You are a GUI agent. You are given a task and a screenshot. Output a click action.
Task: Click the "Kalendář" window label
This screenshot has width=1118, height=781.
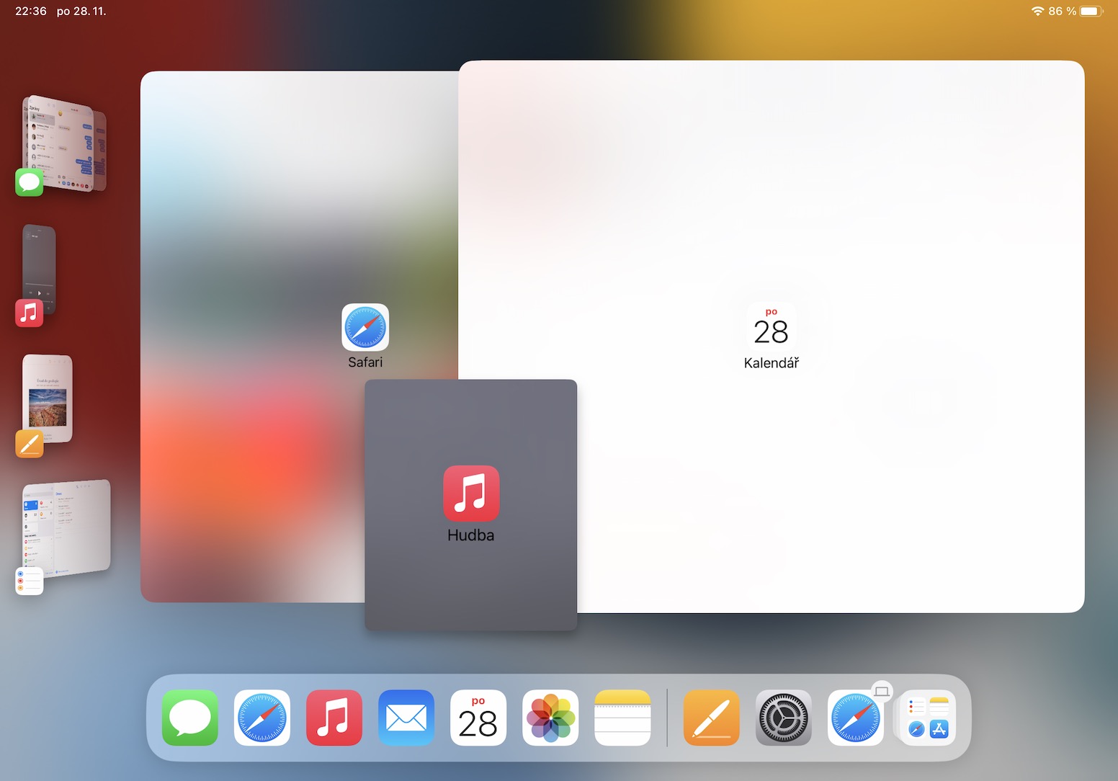click(772, 363)
